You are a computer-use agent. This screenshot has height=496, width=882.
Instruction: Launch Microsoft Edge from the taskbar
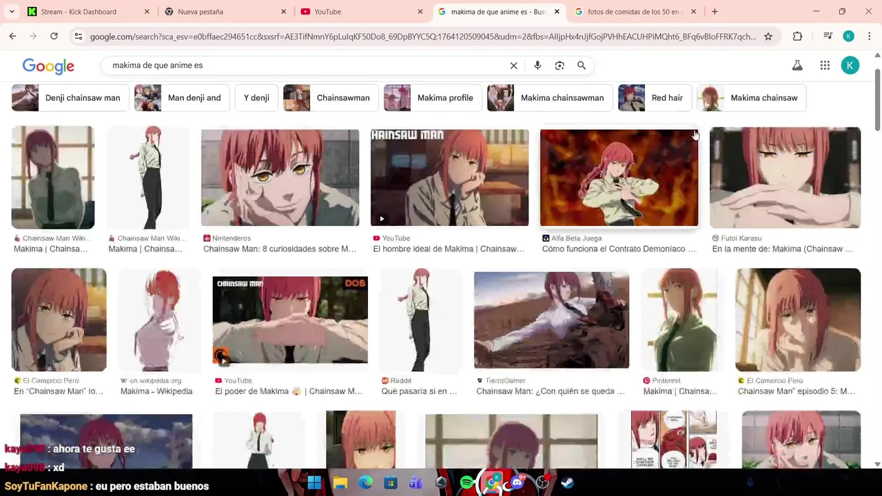coord(365,483)
